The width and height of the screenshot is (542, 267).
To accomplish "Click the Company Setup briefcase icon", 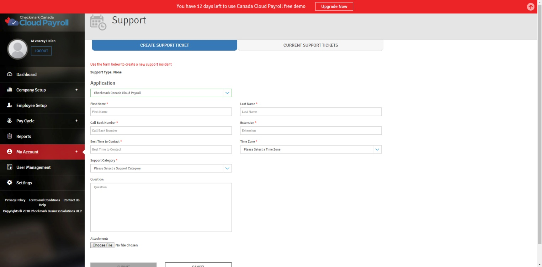I will (10, 90).
